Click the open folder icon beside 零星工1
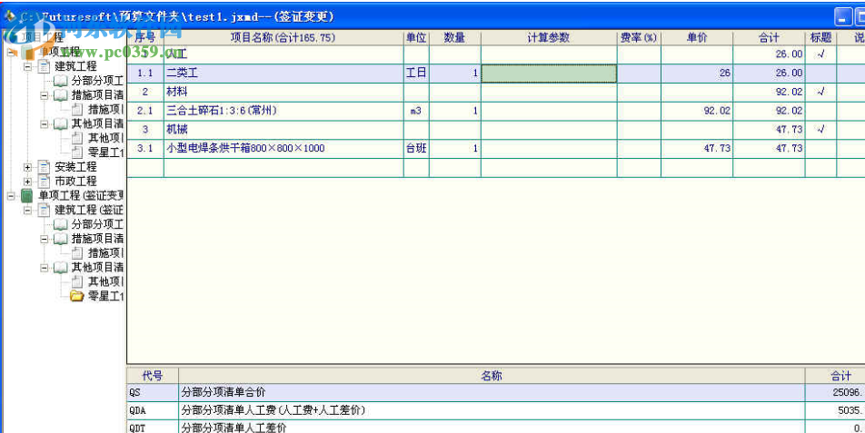 point(77,296)
